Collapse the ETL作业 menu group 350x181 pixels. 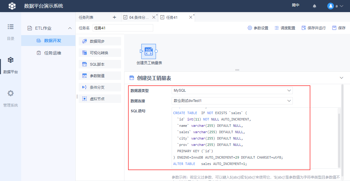coord(70,28)
